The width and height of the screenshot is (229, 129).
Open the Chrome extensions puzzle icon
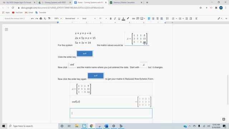[x=216, y=8]
